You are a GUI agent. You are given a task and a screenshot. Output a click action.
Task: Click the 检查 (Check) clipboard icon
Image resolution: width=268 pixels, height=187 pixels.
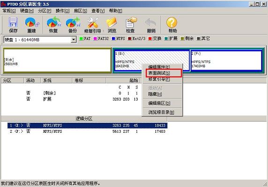coord(131,22)
